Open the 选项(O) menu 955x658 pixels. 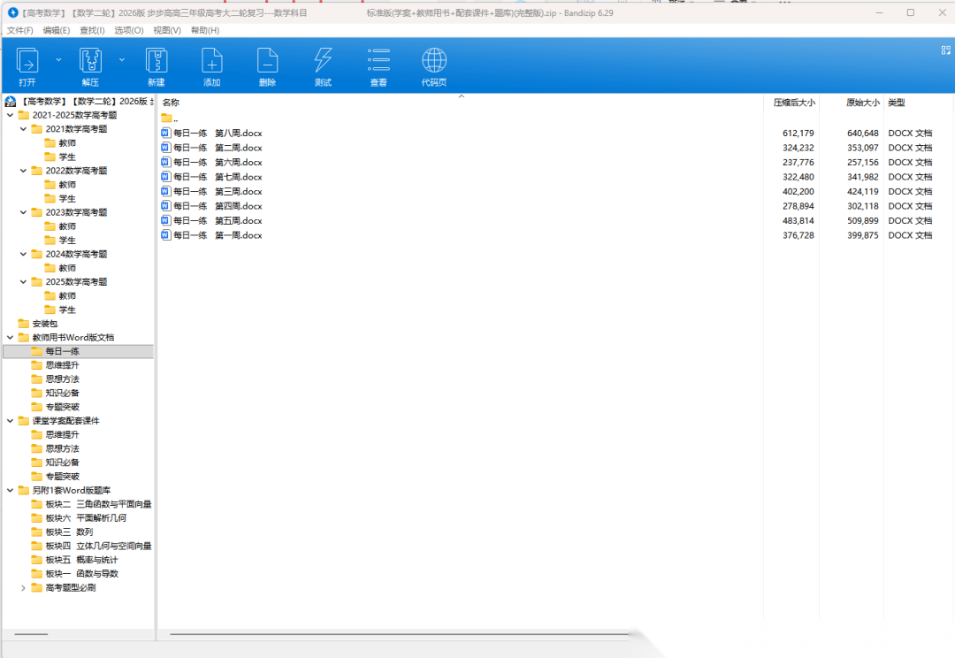point(128,30)
